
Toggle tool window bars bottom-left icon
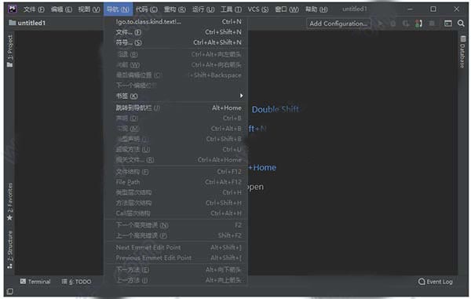point(10,291)
